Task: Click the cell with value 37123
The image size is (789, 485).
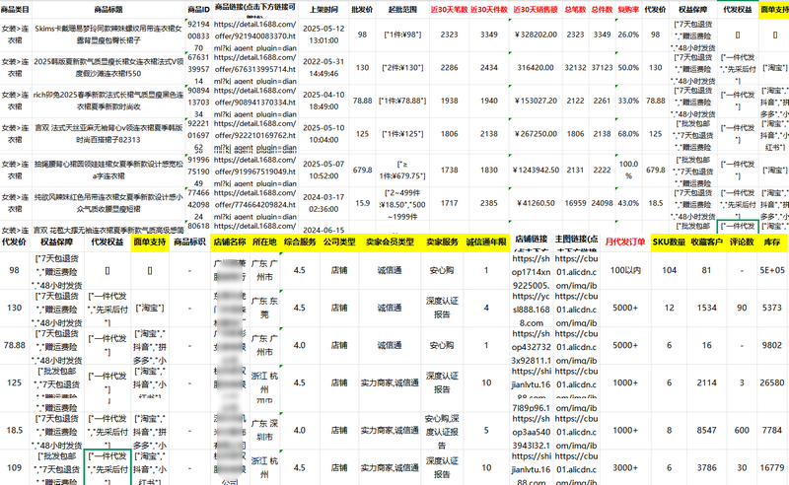Action: coord(602,68)
